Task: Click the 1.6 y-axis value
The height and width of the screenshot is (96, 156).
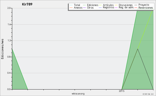Action: pyautogui.click(x=9, y=24)
